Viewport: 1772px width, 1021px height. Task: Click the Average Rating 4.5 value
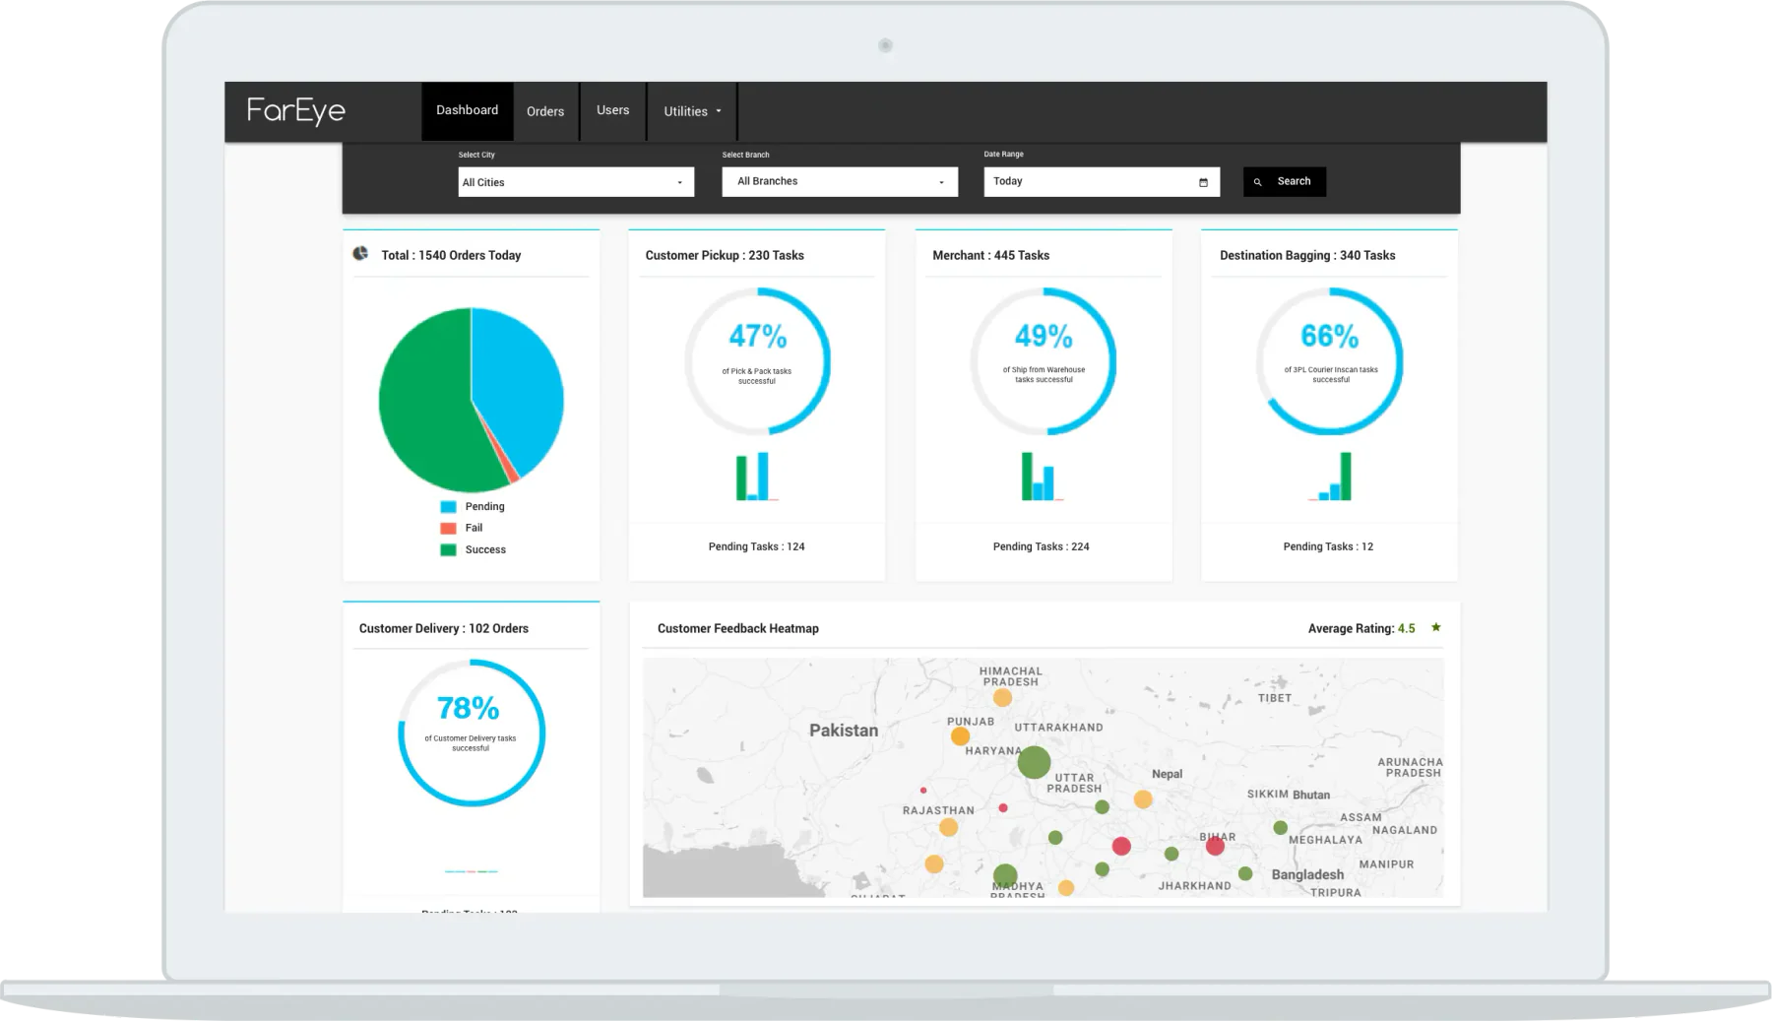1406,628
